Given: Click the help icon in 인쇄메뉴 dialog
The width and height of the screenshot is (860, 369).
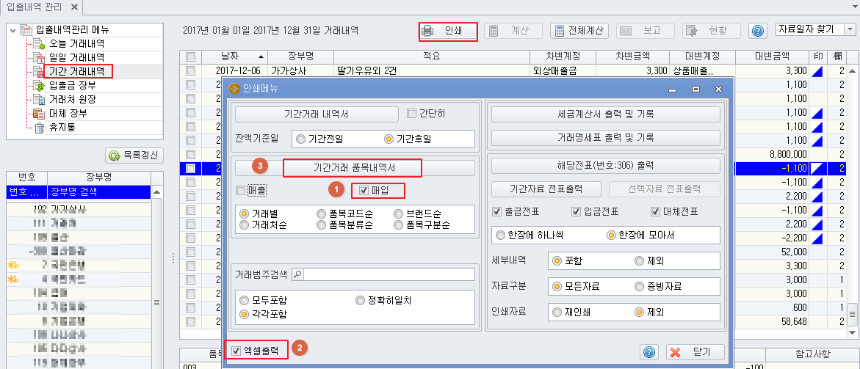Looking at the screenshot, I should [x=648, y=351].
